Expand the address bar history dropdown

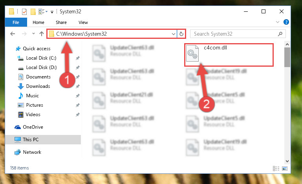[x=173, y=34]
